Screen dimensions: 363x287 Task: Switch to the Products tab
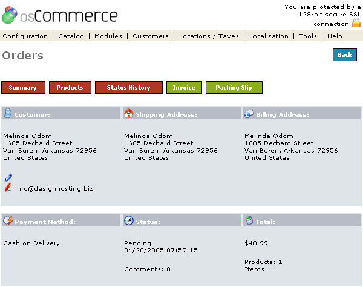tap(70, 88)
